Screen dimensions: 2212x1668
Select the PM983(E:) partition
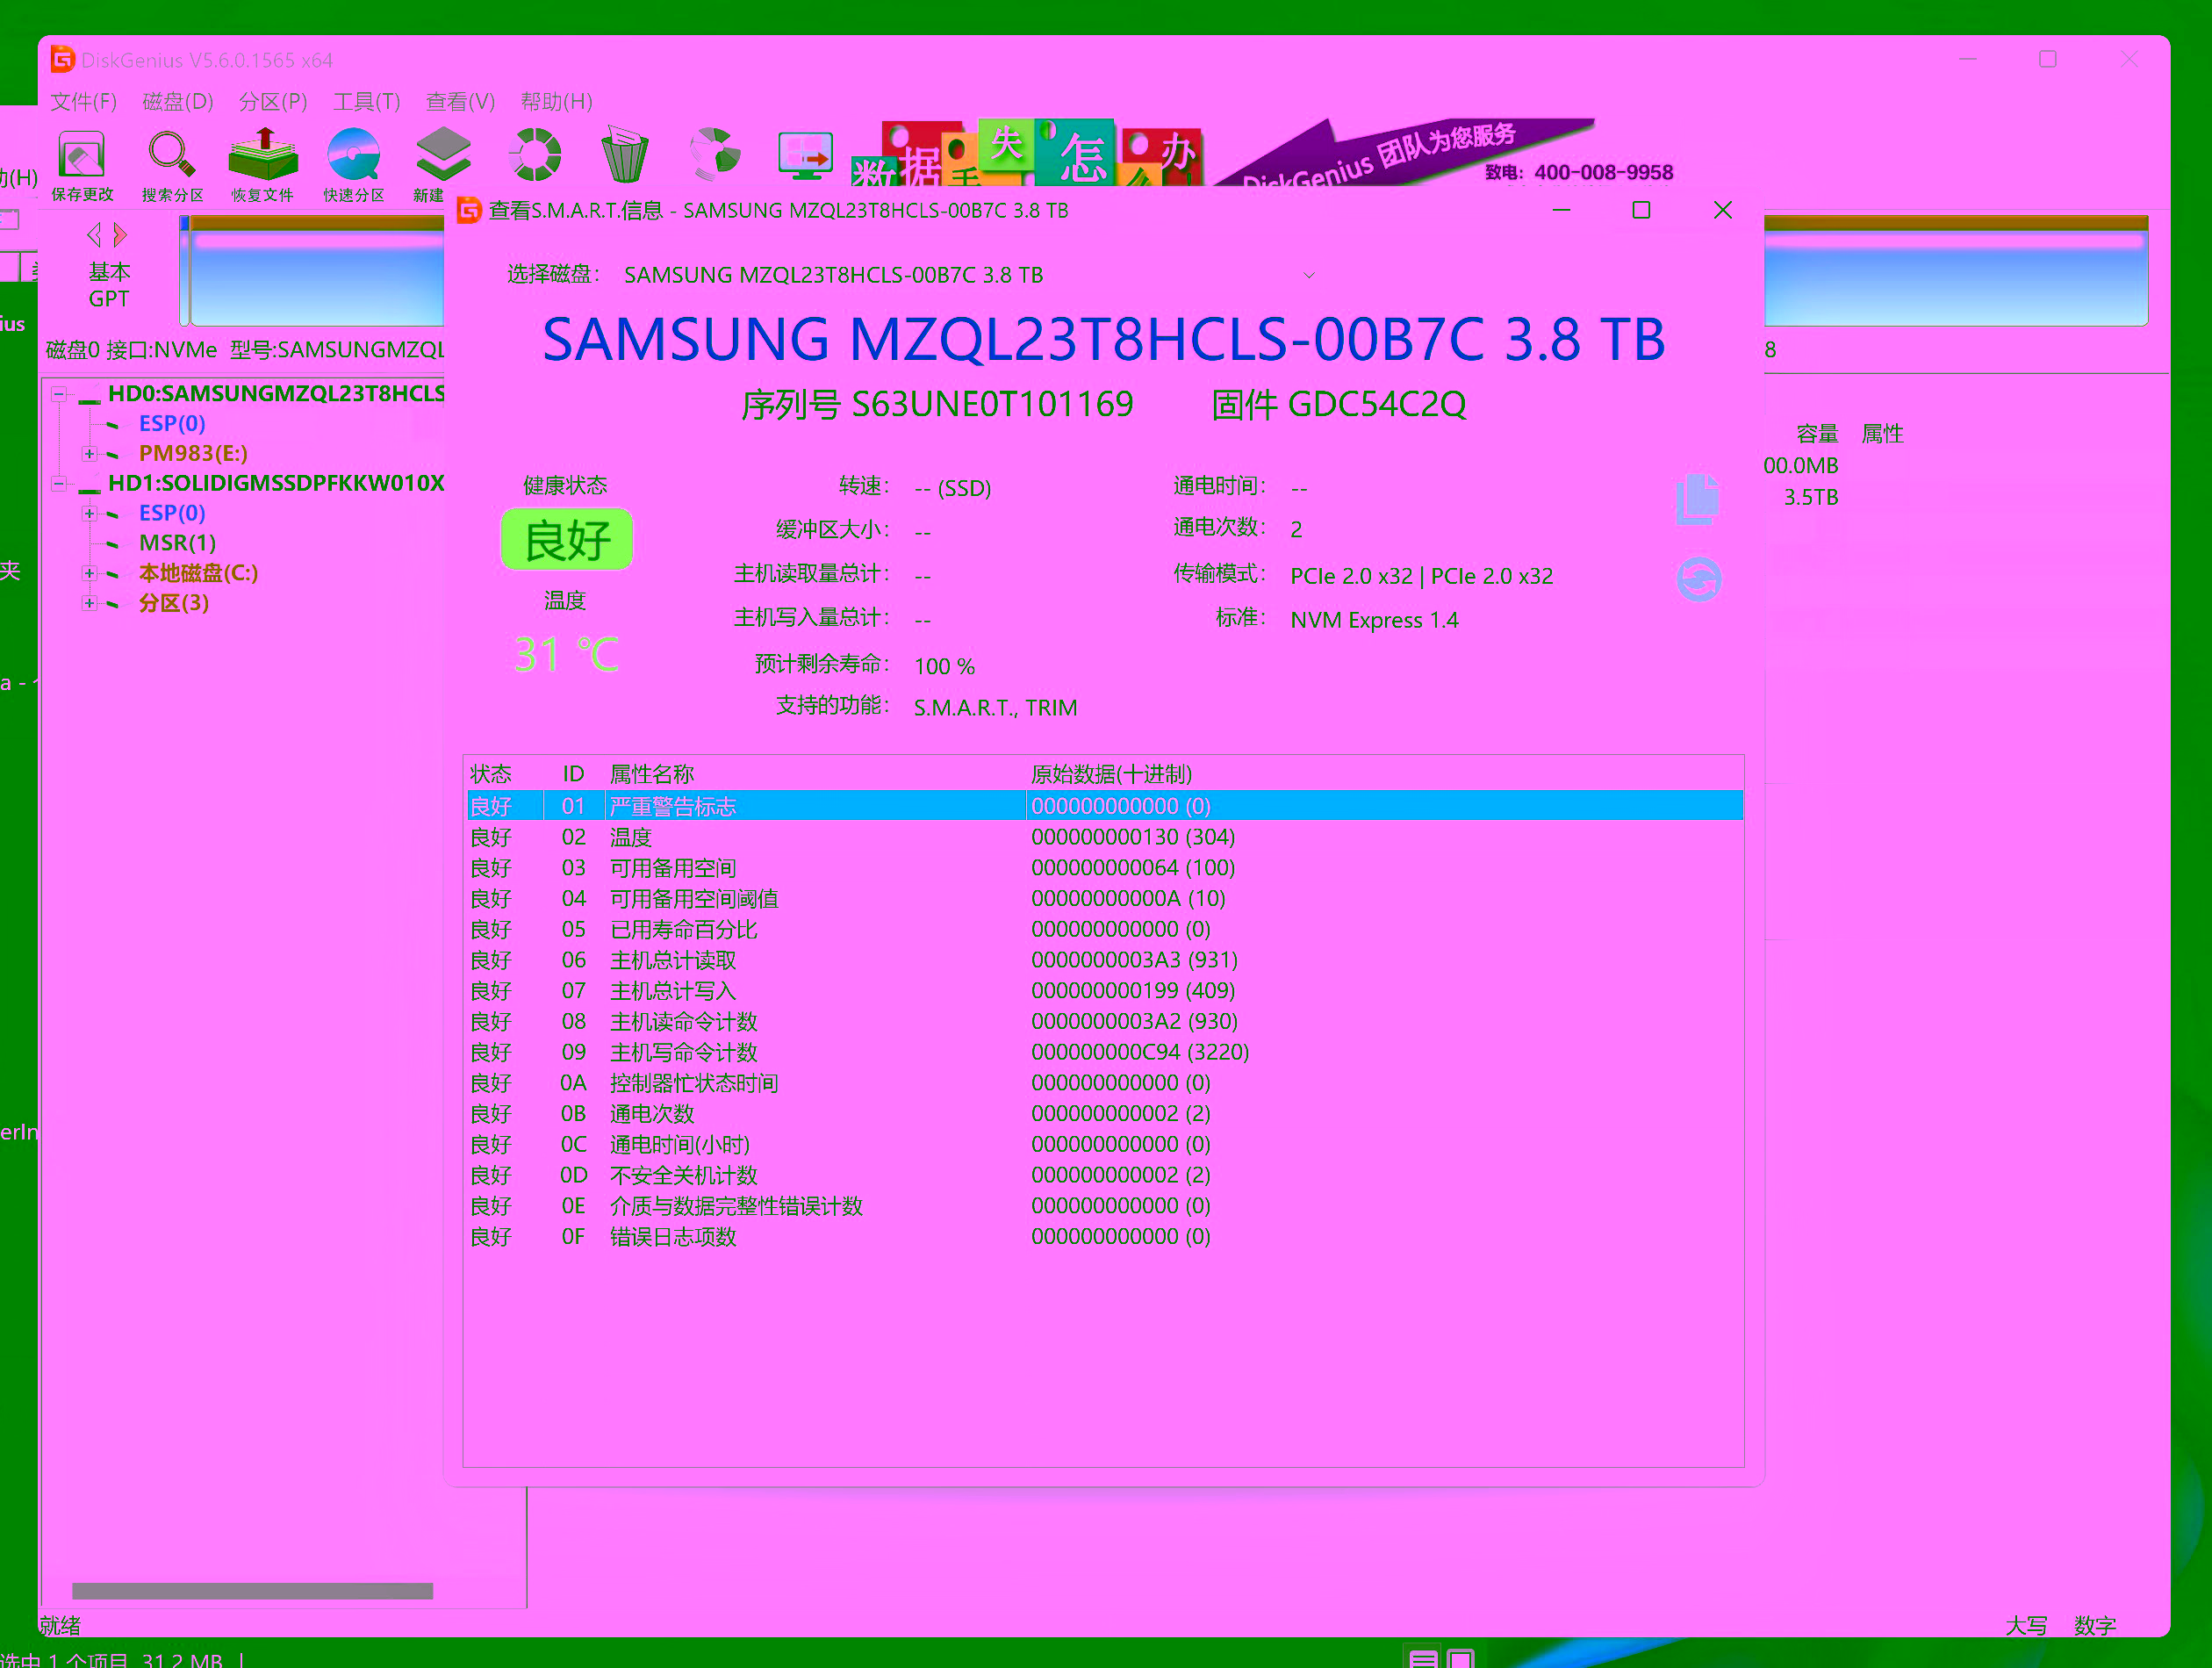(193, 453)
